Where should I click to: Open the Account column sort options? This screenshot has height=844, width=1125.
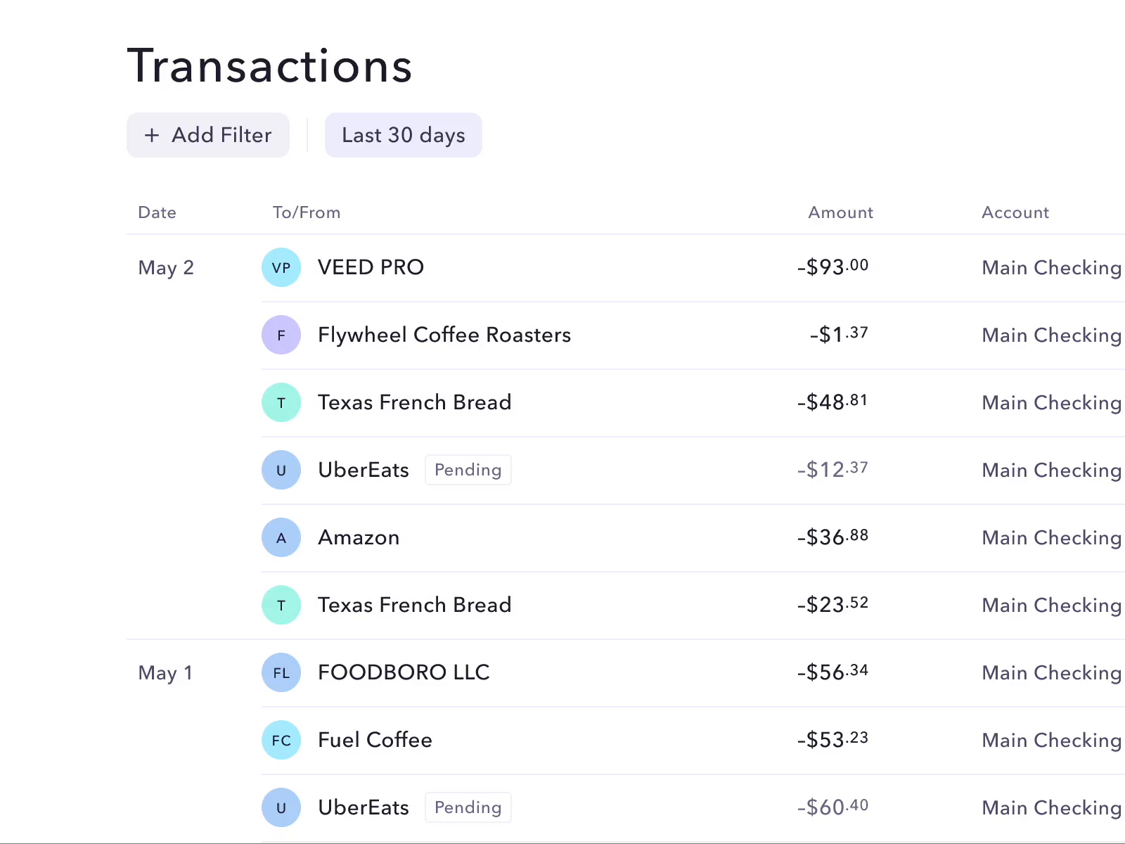coord(1015,212)
